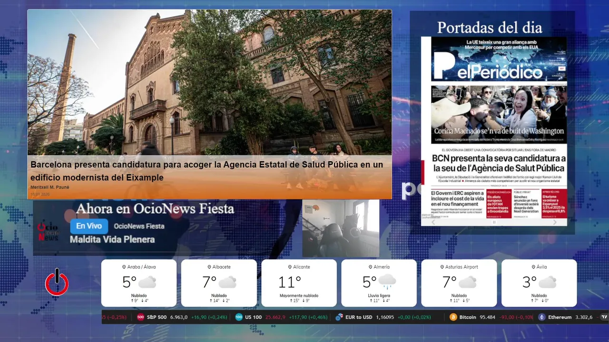609x342 pixels.
Task: Click the En Vivo button
Action: (x=89, y=226)
